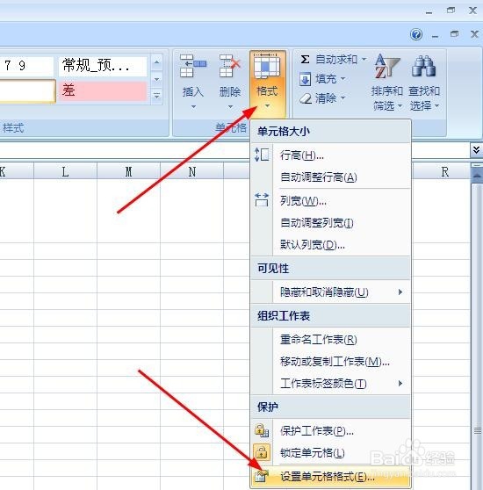This screenshot has height=490, width=483.
Task: Select the highlighted orange-bordered cell style
Action: (x=27, y=90)
